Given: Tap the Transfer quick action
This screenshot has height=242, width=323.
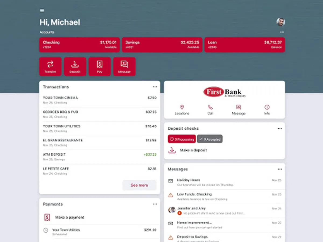Looking at the screenshot, I should [x=50, y=66].
